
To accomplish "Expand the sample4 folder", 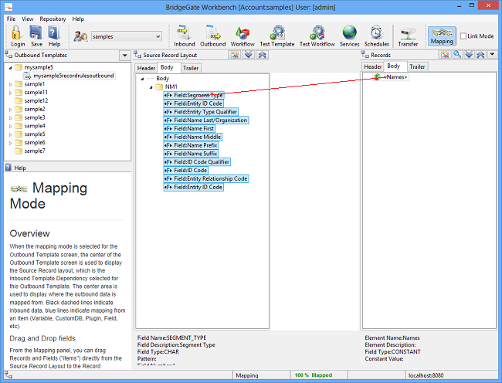I will pyautogui.click(x=11, y=126).
